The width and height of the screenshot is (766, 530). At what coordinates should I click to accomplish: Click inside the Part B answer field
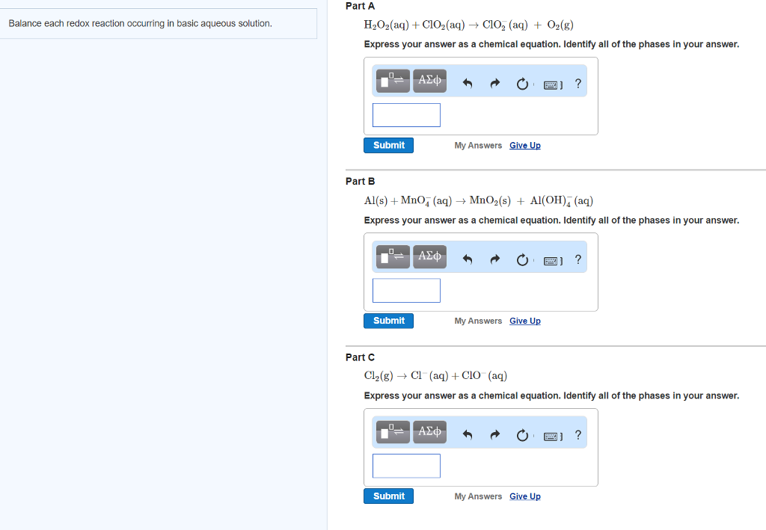(406, 290)
